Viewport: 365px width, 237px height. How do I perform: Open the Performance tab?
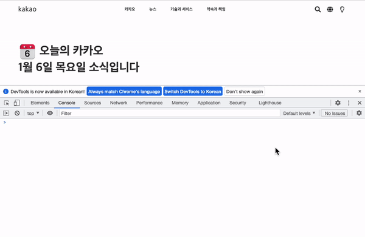pos(150,103)
